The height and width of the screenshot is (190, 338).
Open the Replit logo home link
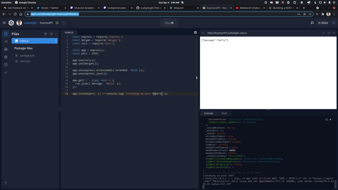[x=11, y=23]
